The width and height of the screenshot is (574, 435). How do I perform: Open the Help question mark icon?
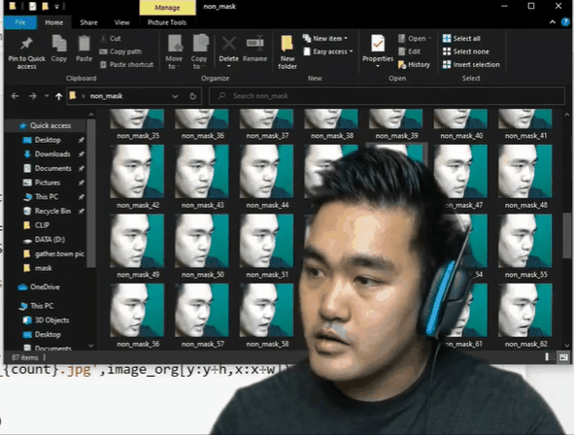[565, 22]
